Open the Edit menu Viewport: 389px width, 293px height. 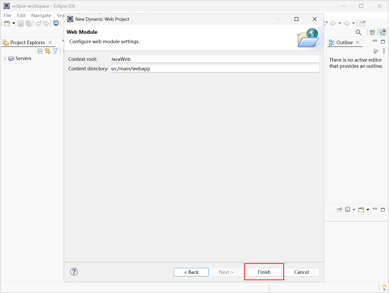pos(21,15)
